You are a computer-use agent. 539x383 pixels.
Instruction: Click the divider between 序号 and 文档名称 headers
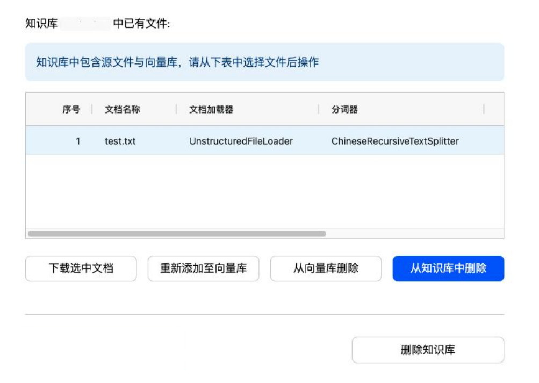(x=92, y=110)
